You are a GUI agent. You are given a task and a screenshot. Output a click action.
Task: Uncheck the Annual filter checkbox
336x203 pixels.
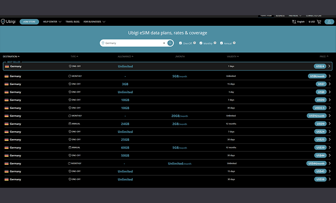click(222, 43)
